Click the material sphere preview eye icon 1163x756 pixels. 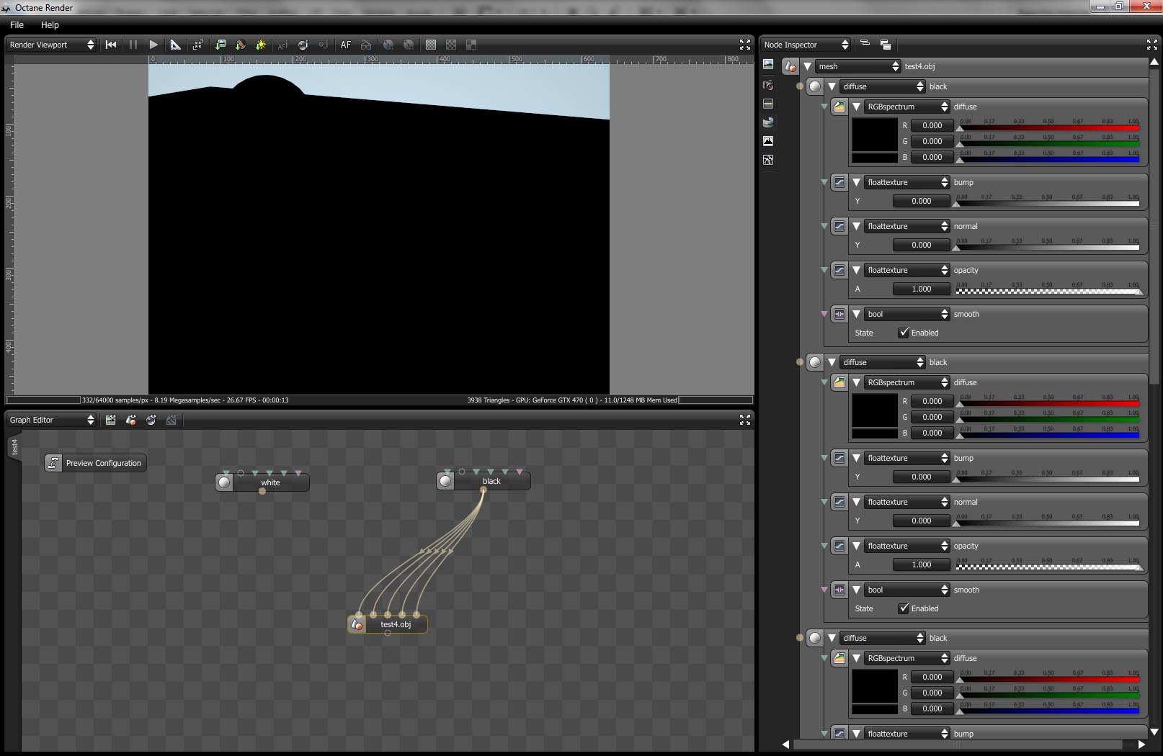tap(151, 420)
